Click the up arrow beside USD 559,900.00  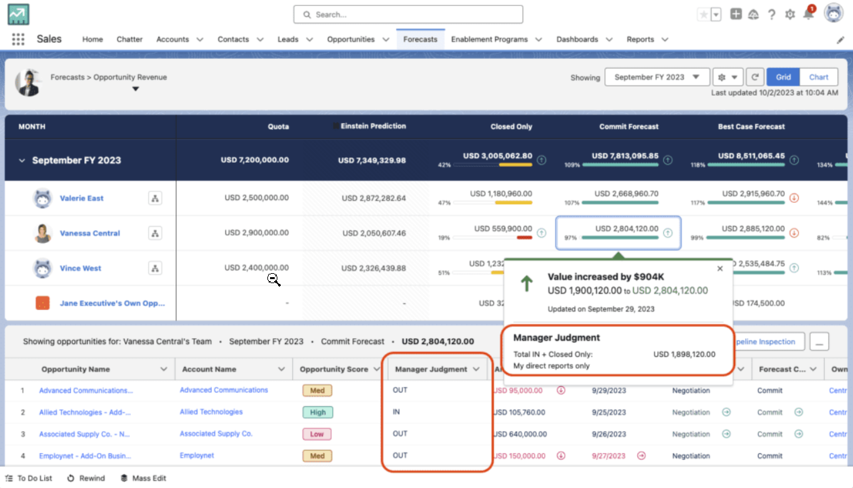pos(541,233)
